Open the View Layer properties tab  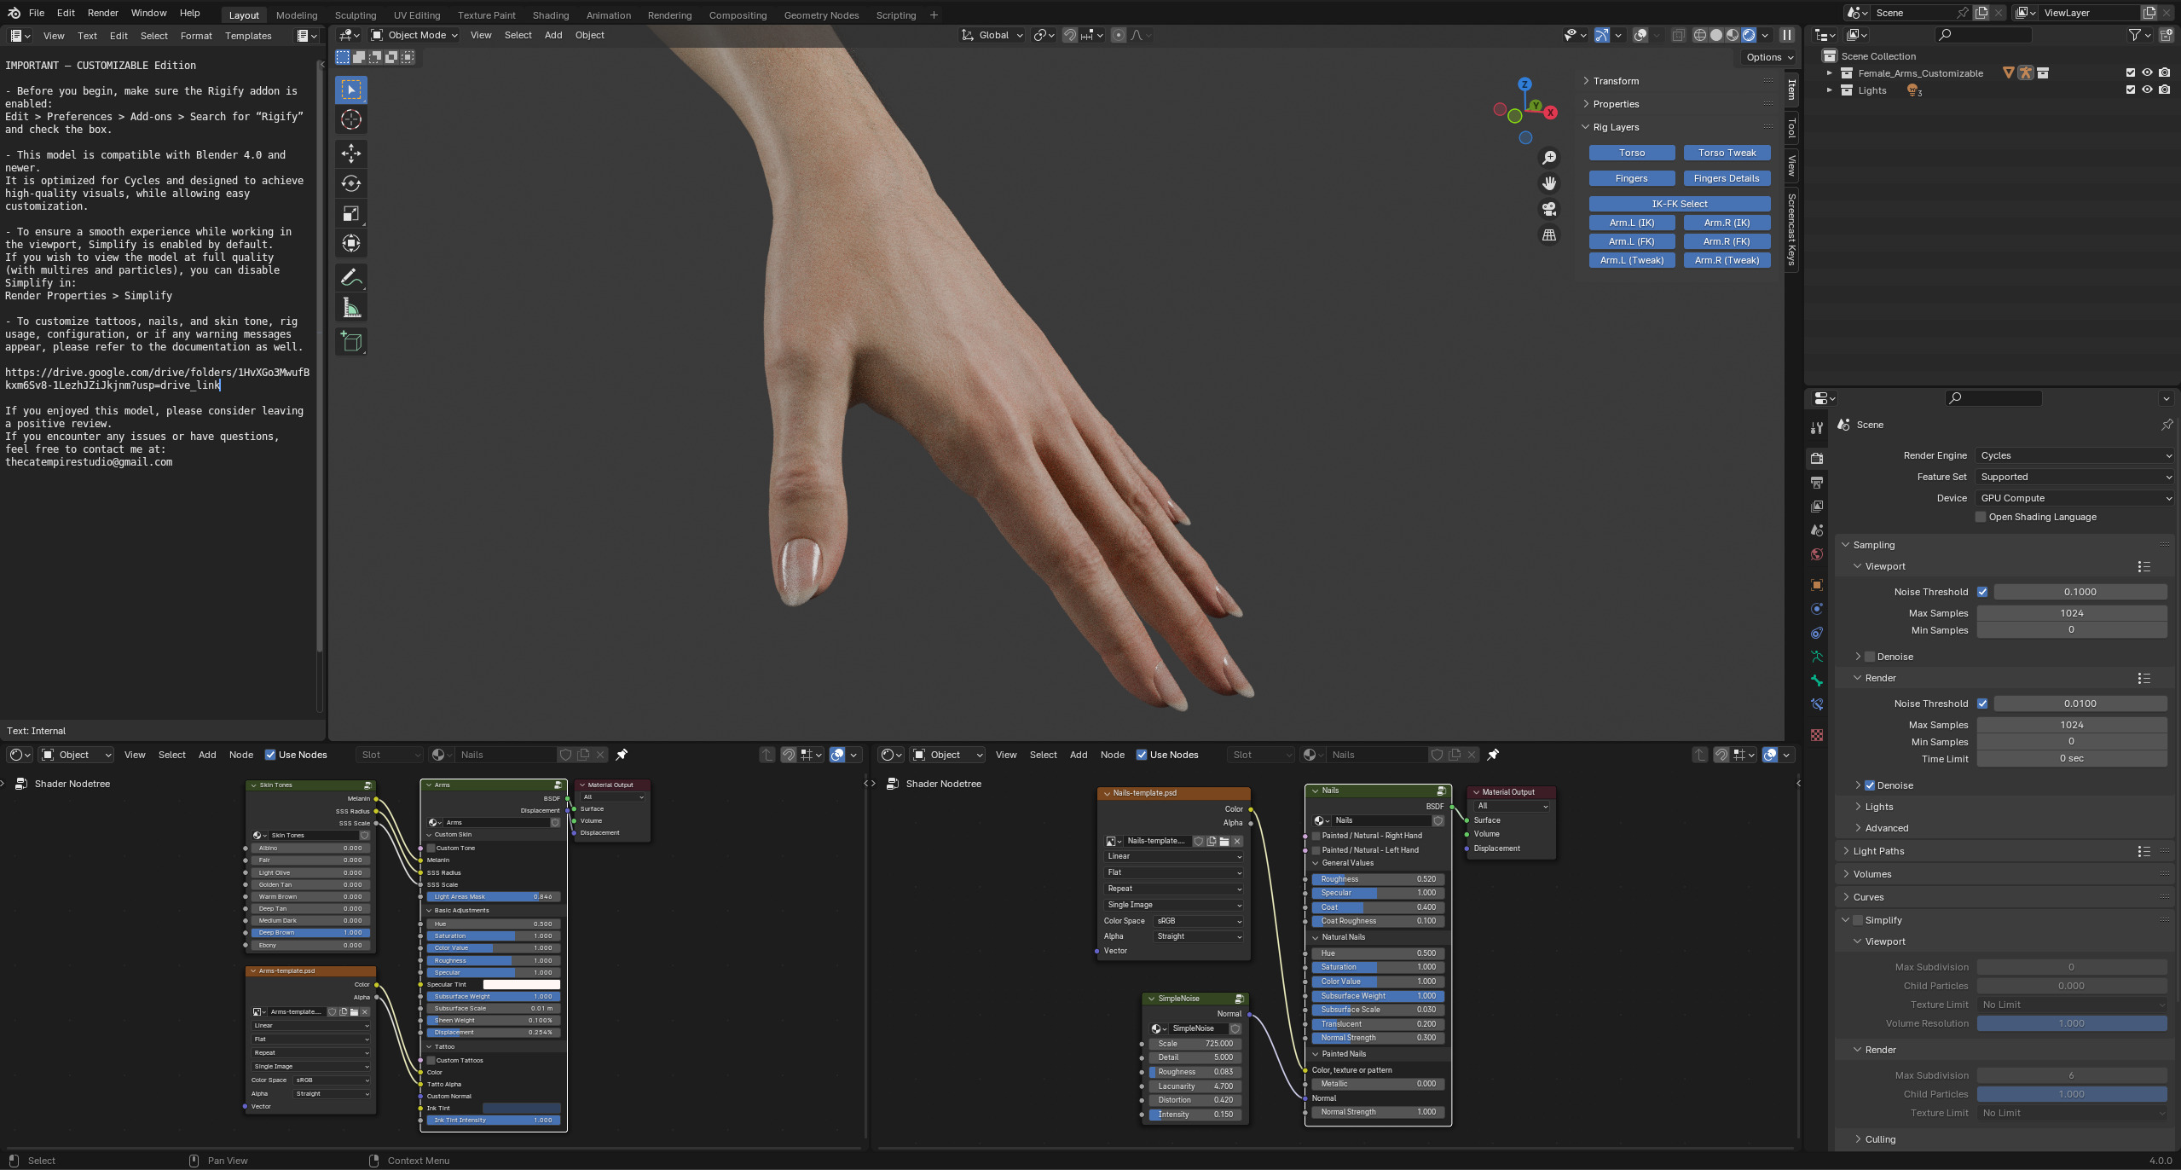click(1817, 507)
